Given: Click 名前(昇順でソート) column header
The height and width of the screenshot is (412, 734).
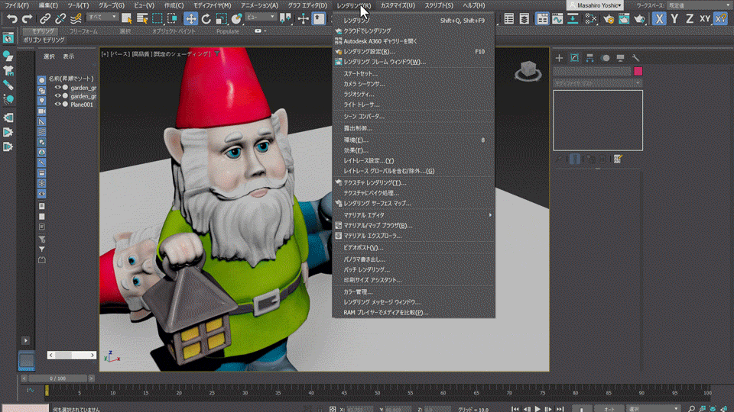Looking at the screenshot, I should coord(71,79).
